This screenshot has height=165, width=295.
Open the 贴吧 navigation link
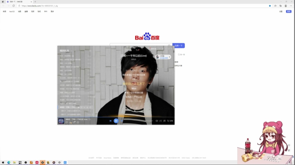point(39,11)
